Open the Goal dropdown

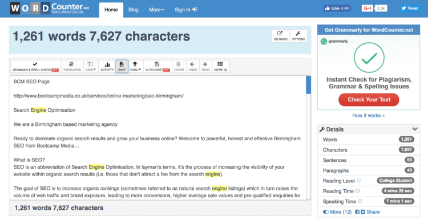[x=135, y=67]
